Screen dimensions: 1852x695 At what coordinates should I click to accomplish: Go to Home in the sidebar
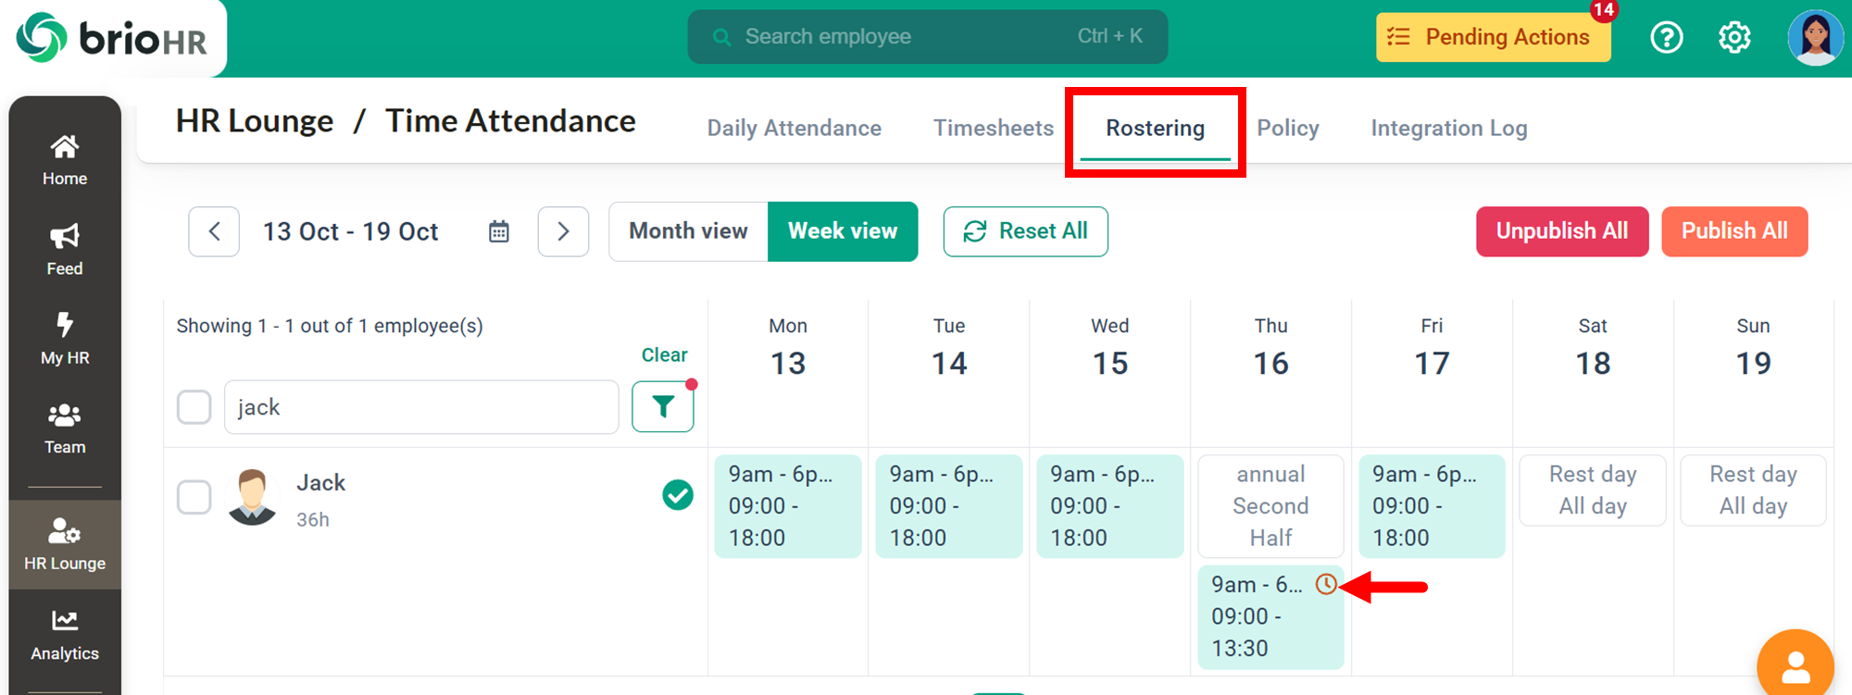(65, 159)
